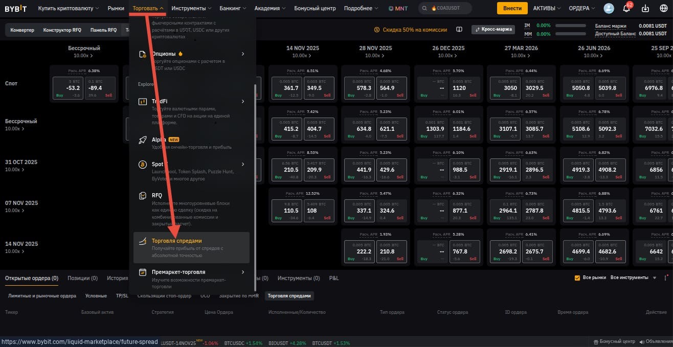This screenshot has width=673, height=347.
Task: Click the yellow 'Внести' button
Action: [x=512, y=8]
